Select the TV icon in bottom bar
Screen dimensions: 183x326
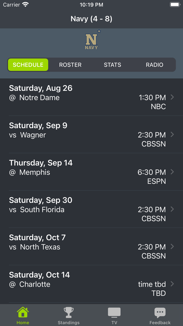click(x=114, y=312)
